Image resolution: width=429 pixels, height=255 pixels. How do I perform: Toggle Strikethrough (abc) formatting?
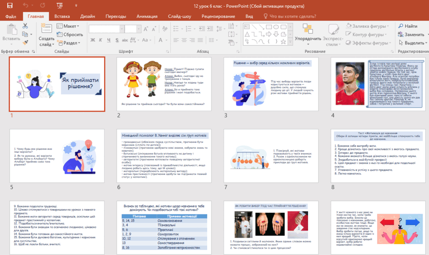click(x=125, y=40)
